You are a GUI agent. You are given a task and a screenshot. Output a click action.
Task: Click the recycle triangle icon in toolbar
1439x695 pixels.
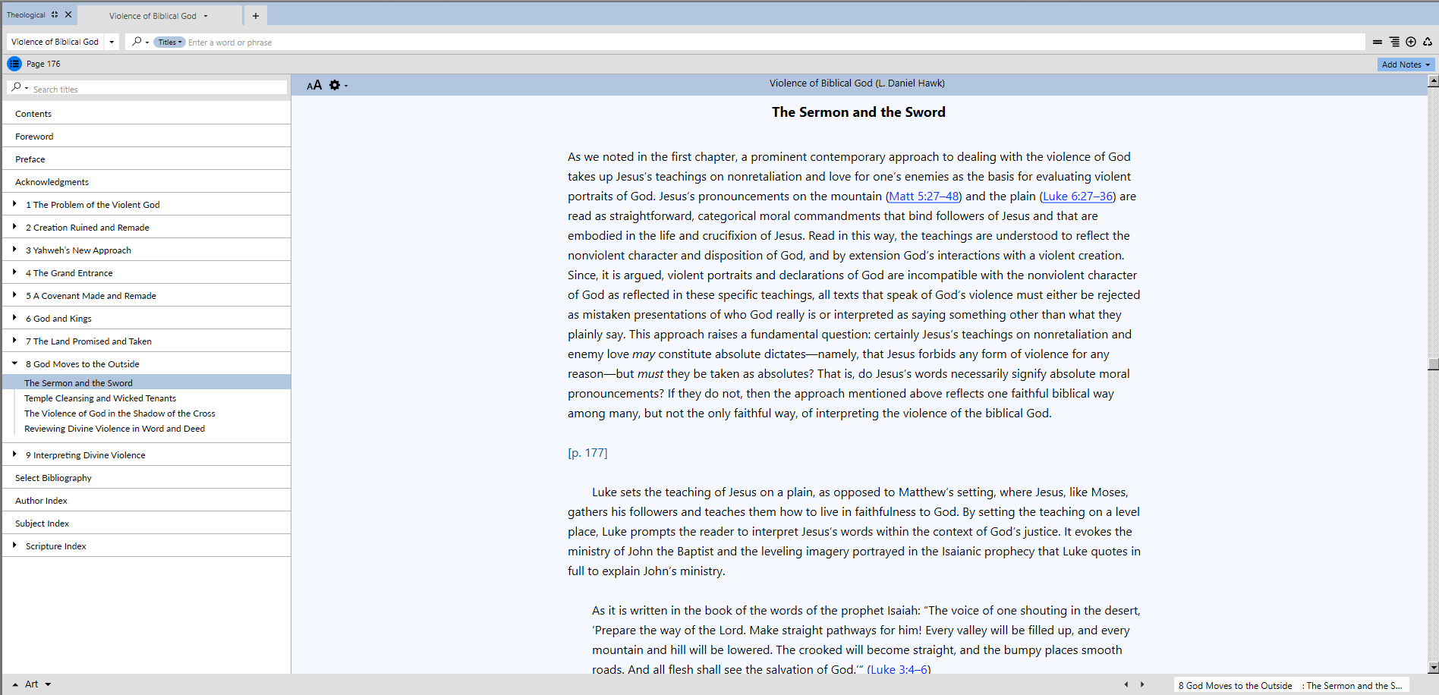pyautogui.click(x=1428, y=42)
